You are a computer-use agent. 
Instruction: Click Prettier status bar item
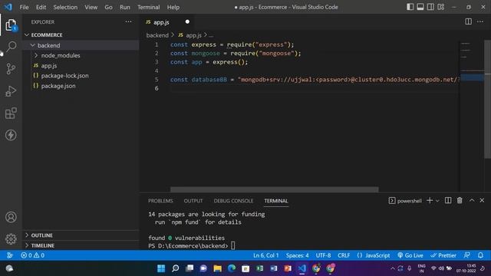pyautogui.click(x=443, y=255)
